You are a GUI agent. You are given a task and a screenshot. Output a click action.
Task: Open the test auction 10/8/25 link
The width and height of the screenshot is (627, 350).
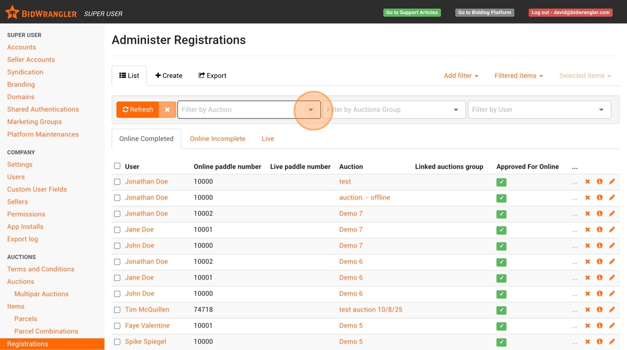click(x=371, y=310)
